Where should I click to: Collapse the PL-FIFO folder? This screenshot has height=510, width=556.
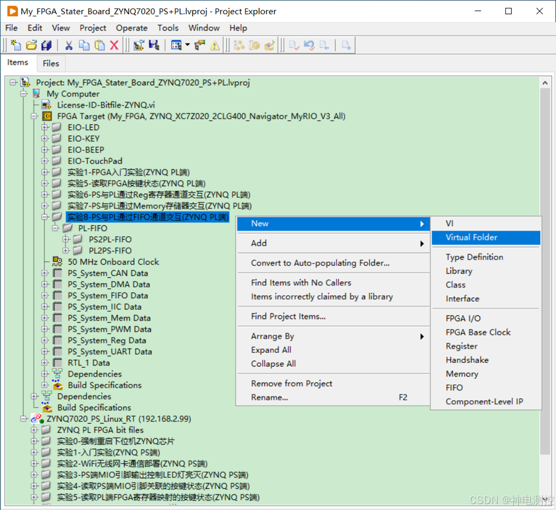click(x=55, y=228)
